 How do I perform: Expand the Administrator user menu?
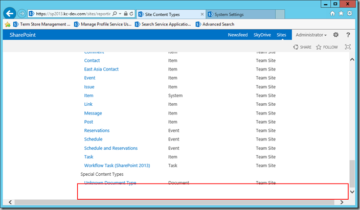pyautogui.click(x=311, y=35)
